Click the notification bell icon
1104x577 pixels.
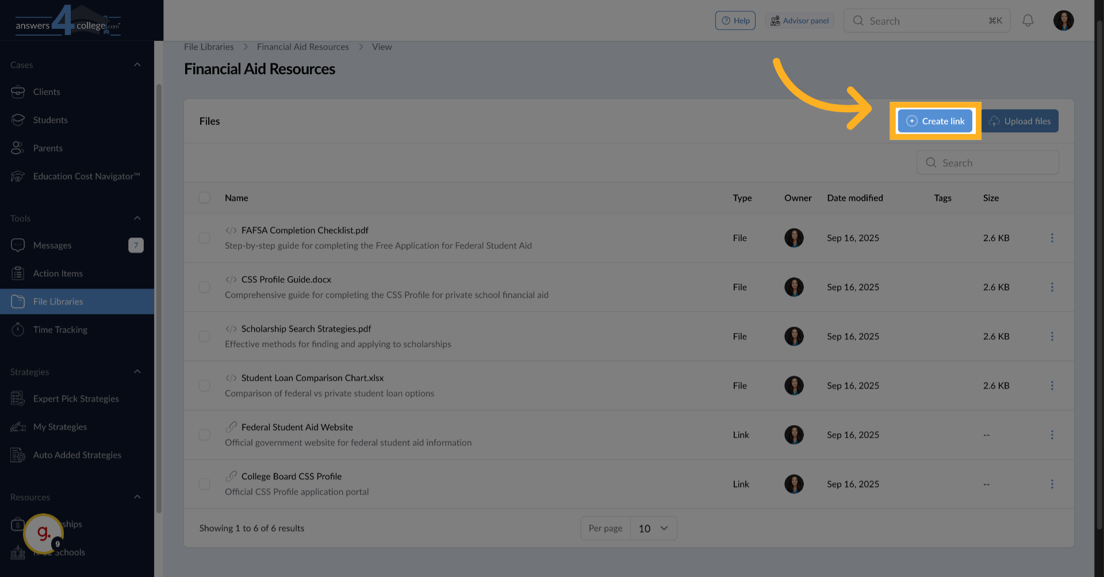point(1028,20)
